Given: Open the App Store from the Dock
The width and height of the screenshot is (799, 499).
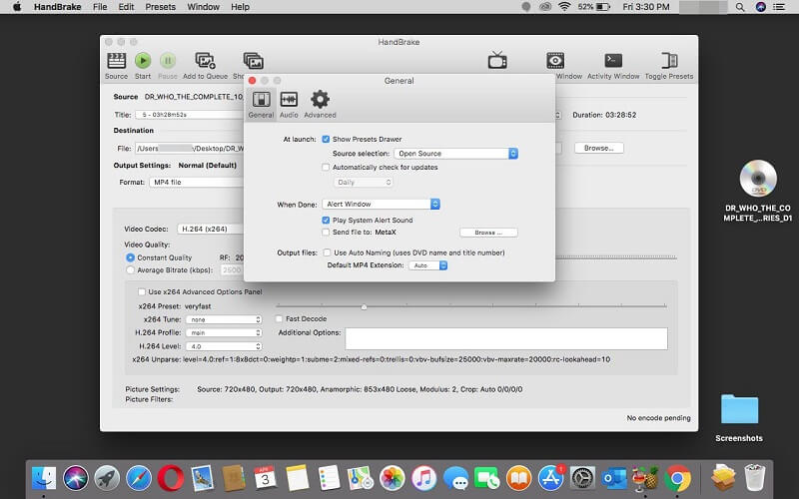Looking at the screenshot, I should tap(550, 478).
